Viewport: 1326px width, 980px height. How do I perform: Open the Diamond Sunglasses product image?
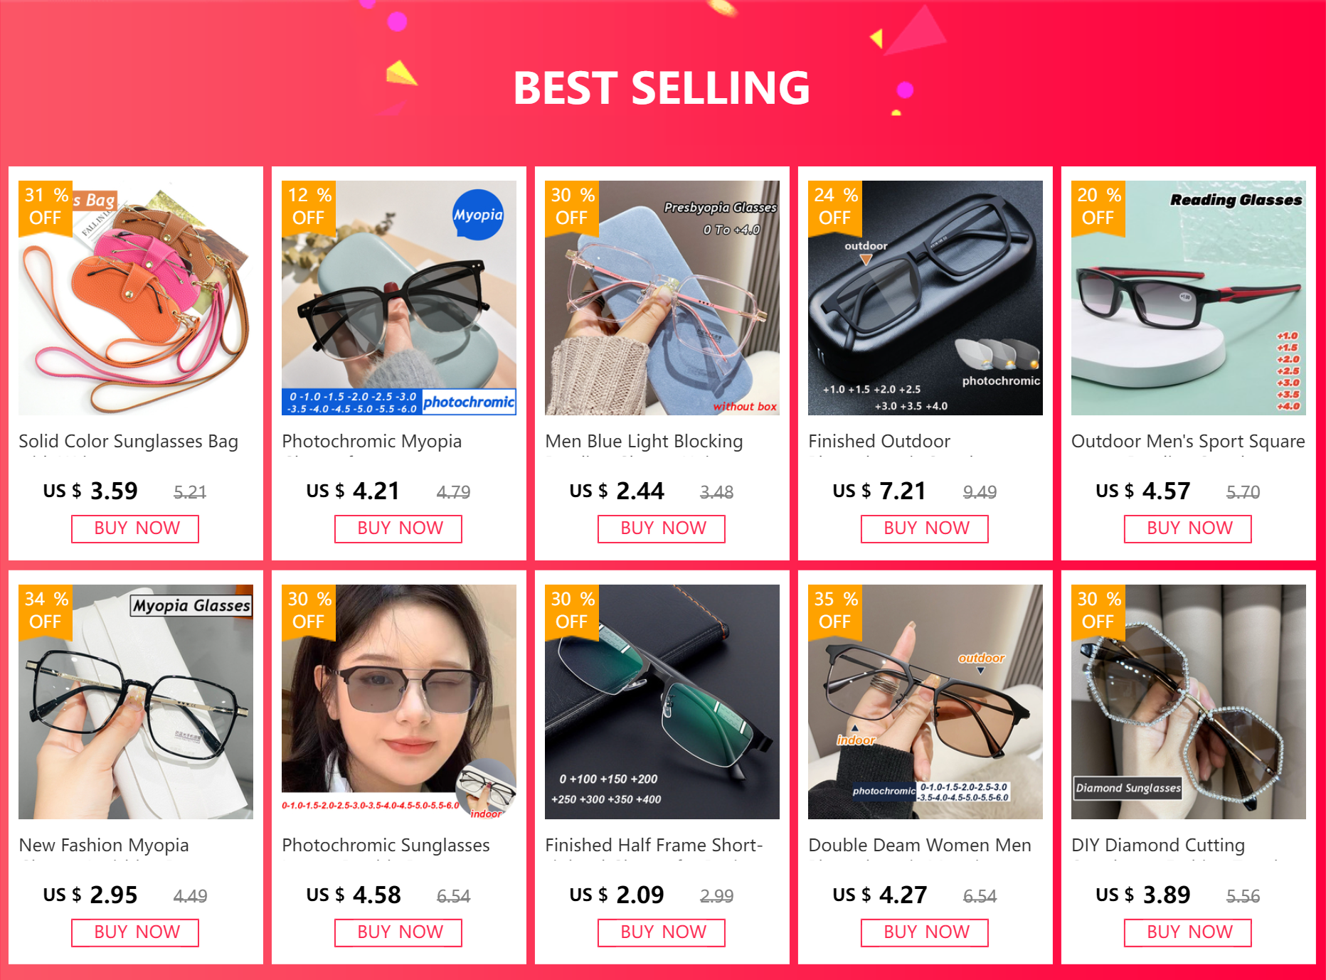click(x=1189, y=702)
